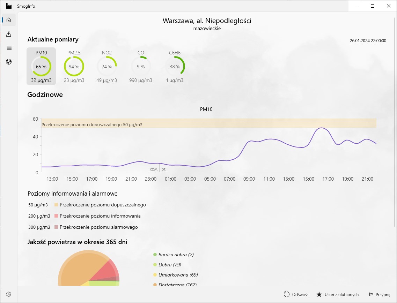Click Poziomy informowania i alarmowe heading

tap(72, 194)
